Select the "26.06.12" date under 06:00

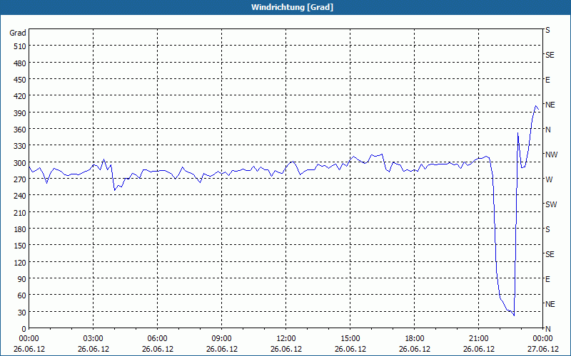coord(157,349)
